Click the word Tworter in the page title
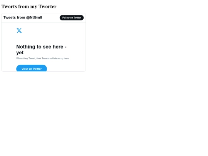Viewport: 208px width, 156px height. point(47,7)
